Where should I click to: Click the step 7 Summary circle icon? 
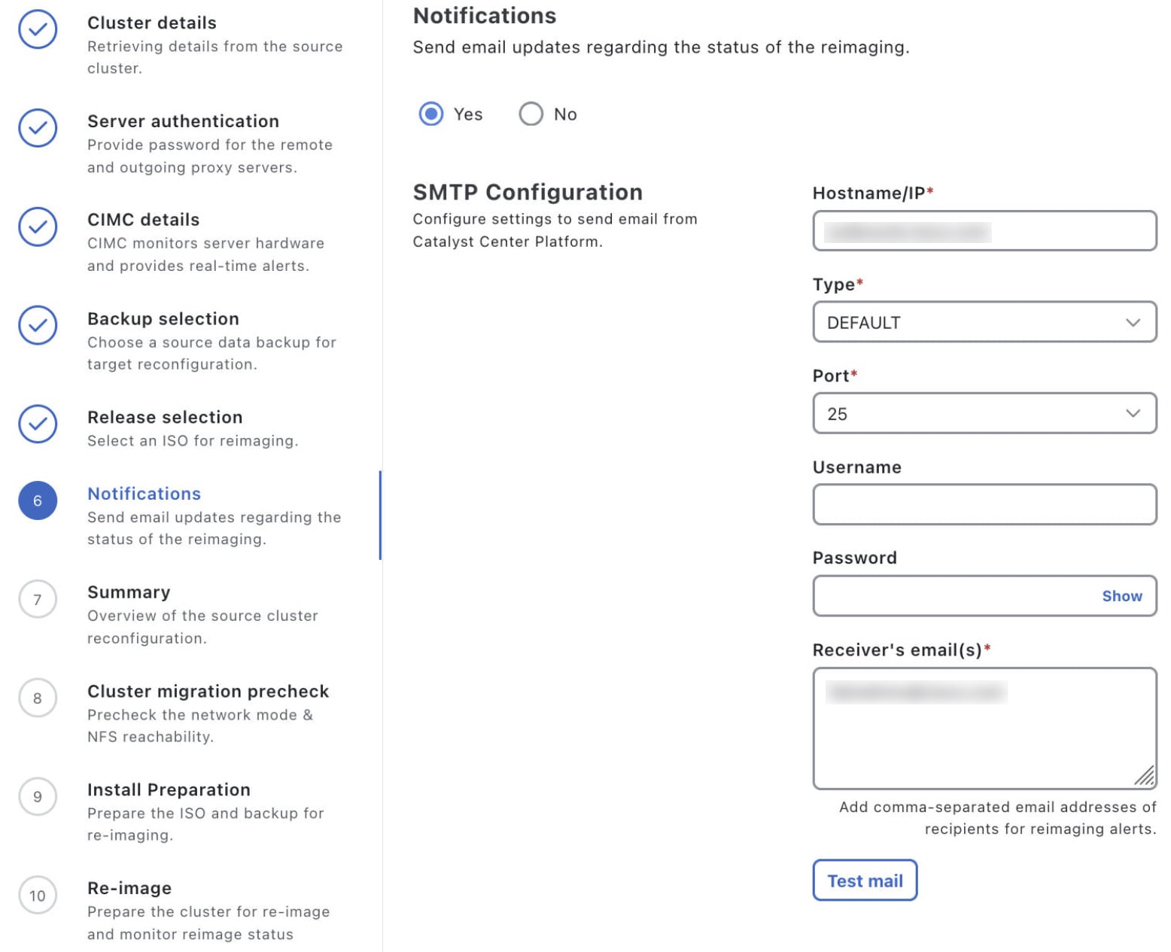coord(38,599)
